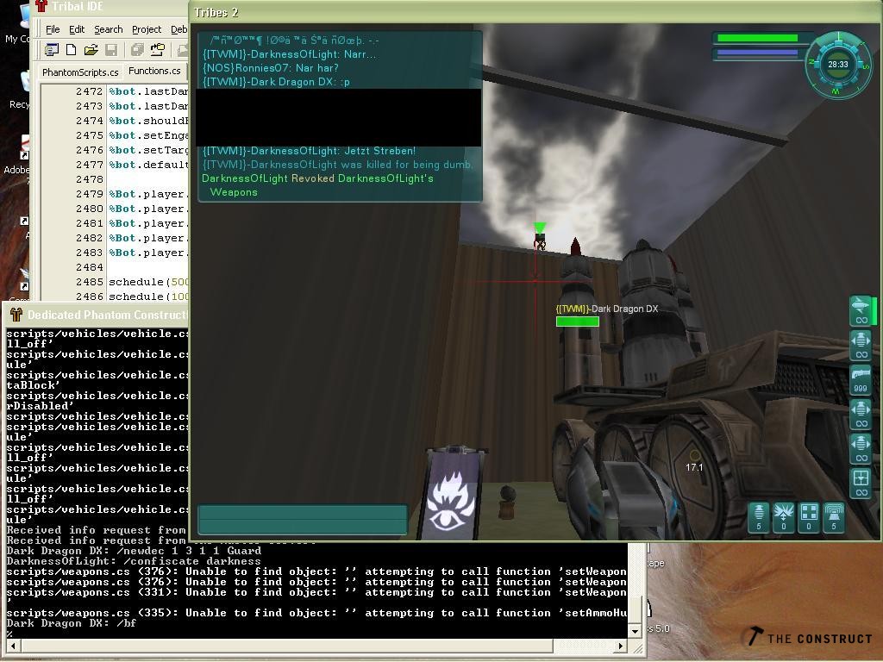This screenshot has height=662, width=883.
Task: Click the console vertical scrollbar down arrow
Action: point(636,632)
